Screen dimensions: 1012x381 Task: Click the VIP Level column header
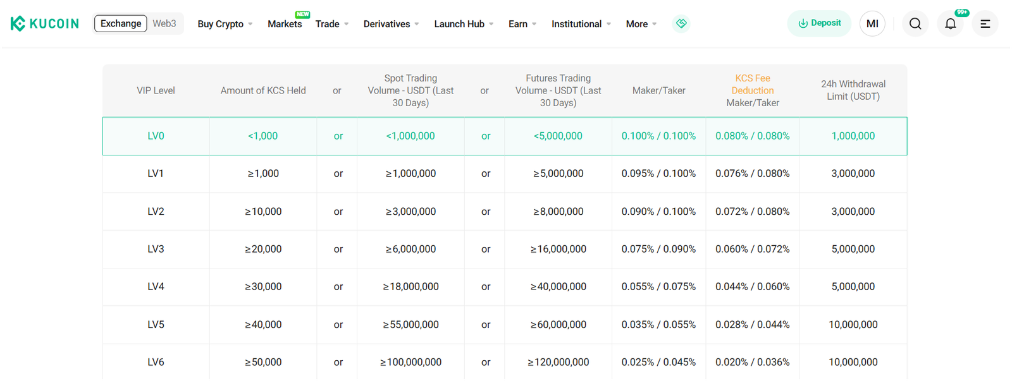156,90
